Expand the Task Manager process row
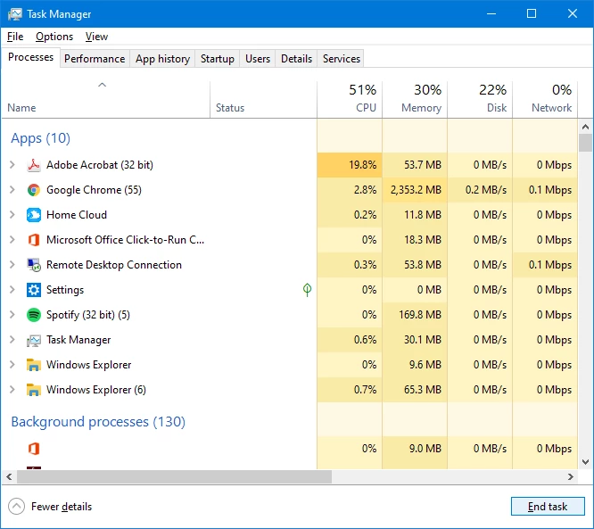 (12, 340)
